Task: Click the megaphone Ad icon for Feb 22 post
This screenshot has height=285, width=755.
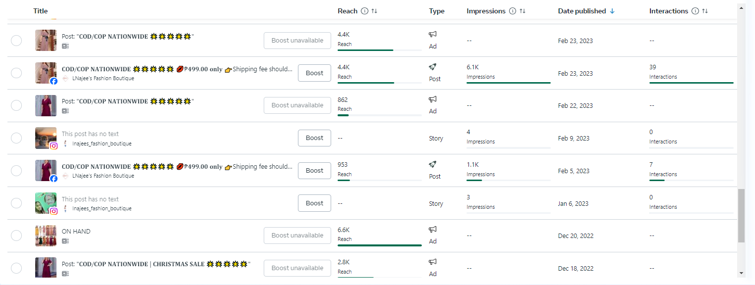Action: click(x=433, y=99)
